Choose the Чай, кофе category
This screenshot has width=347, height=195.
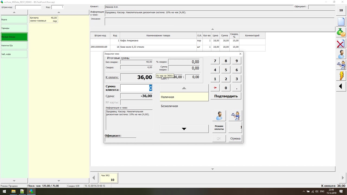14,54
